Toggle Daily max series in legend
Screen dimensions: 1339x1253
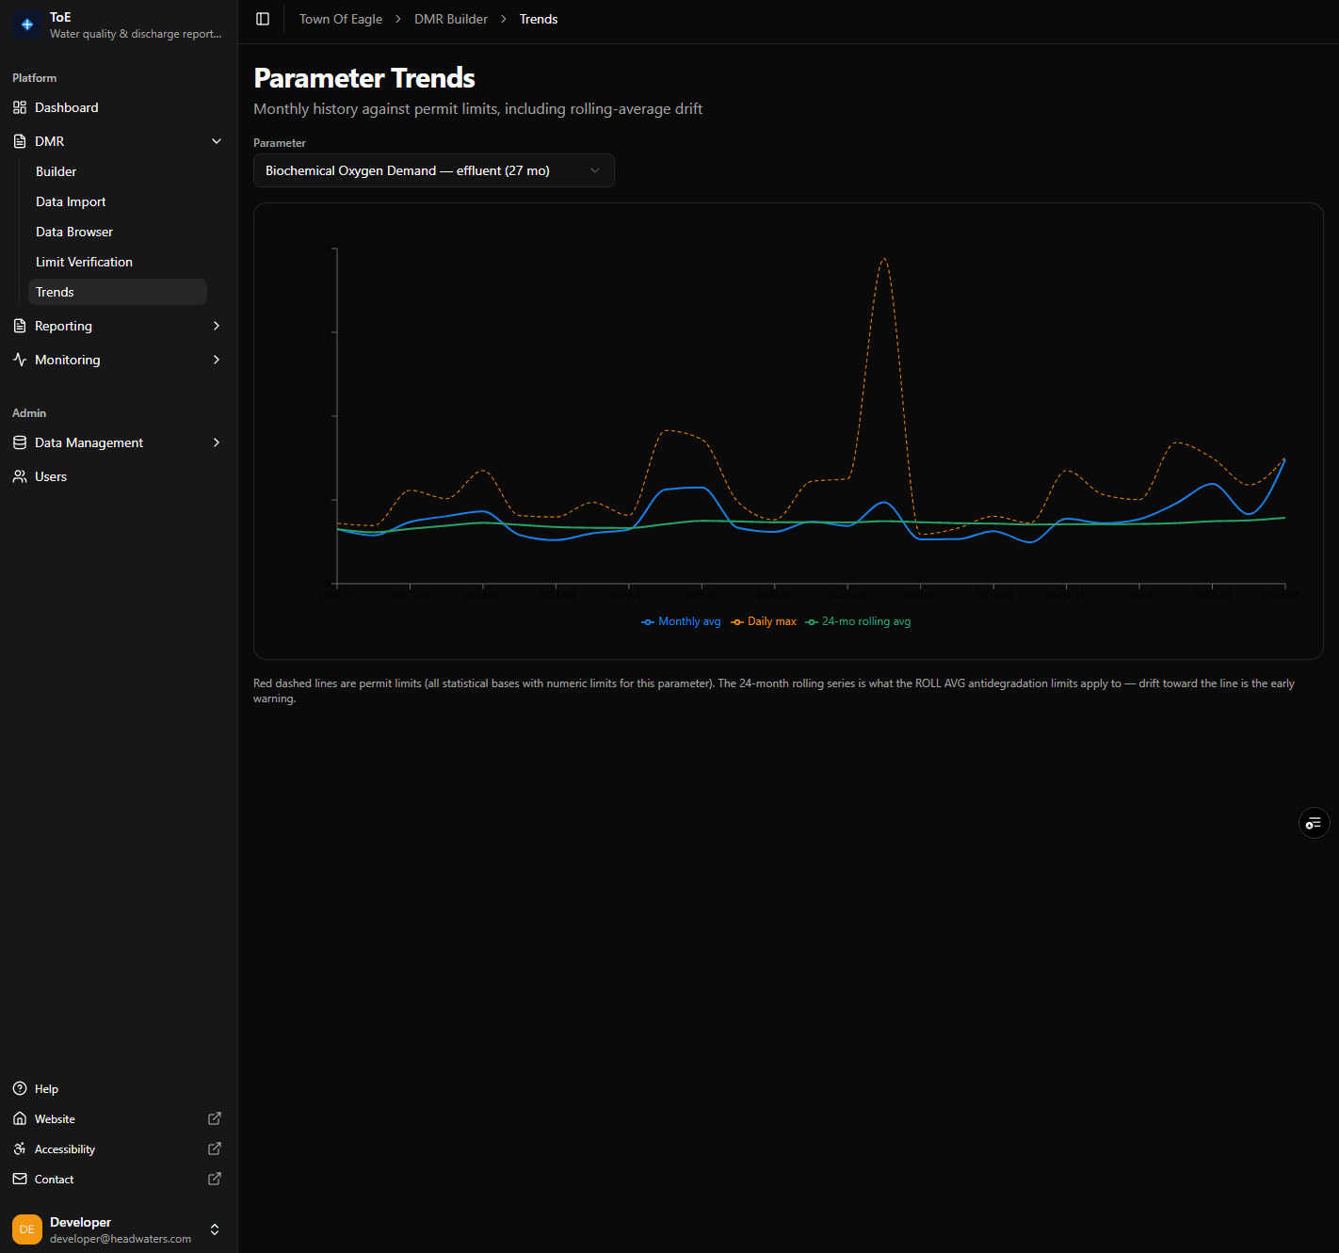pyautogui.click(x=764, y=621)
